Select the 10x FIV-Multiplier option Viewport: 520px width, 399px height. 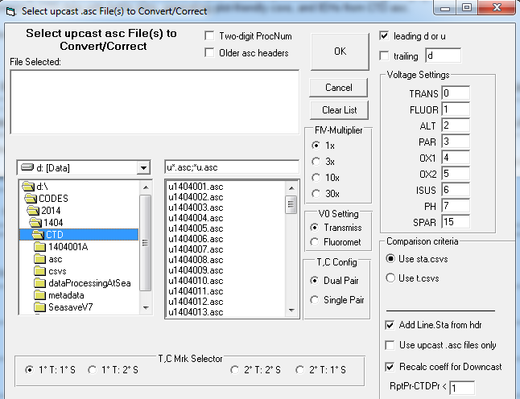317,177
